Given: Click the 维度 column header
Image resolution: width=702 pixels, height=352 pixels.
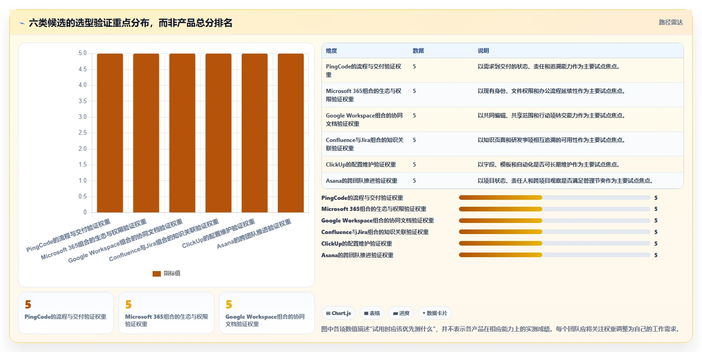Looking at the screenshot, I should [x=332, y=50].
